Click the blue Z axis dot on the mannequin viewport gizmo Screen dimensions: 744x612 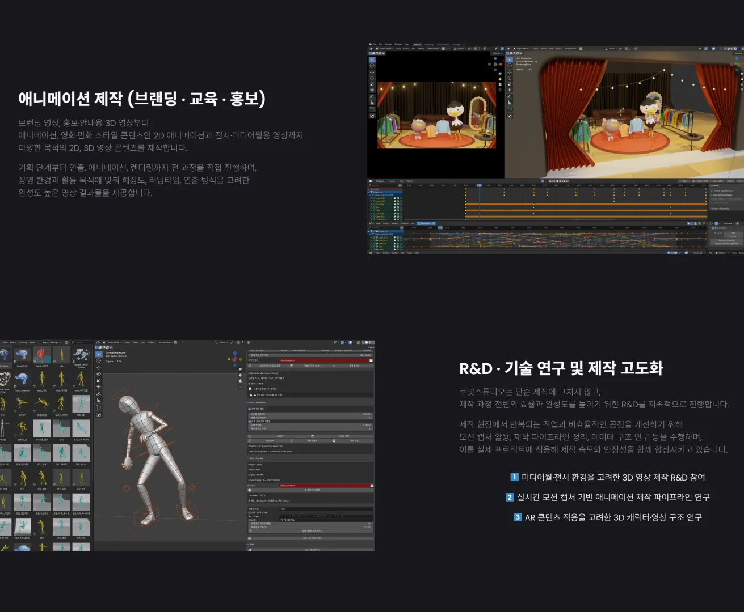coord(235,353)
